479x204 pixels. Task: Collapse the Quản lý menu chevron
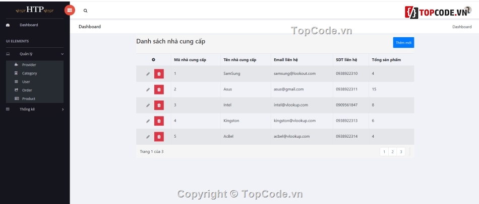(x=63, y=54)
